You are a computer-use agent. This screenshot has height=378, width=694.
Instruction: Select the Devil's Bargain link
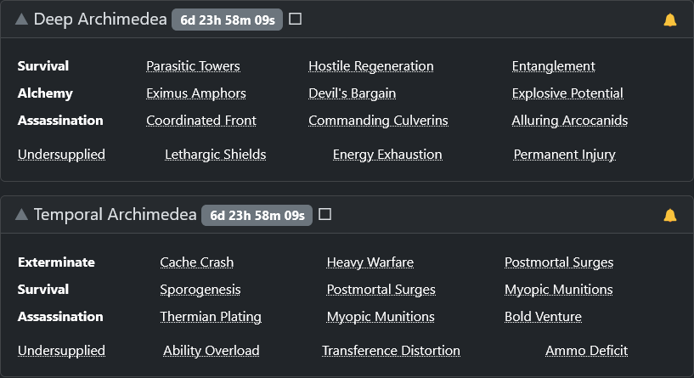tap(352, 93)
